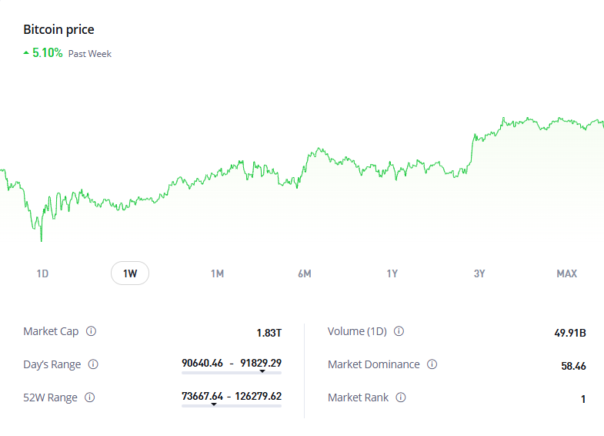The image size is (604, 436).
Task: Switch chart to 1D range
Action: [42, 273]
